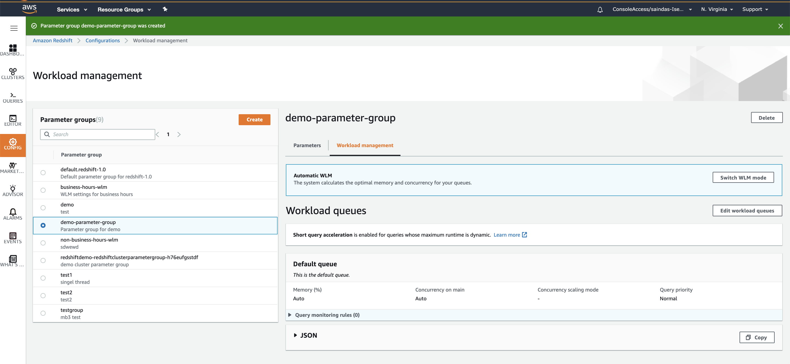
Task: Click the non-business-hours-wlm row name
Action: click(89, 240)
